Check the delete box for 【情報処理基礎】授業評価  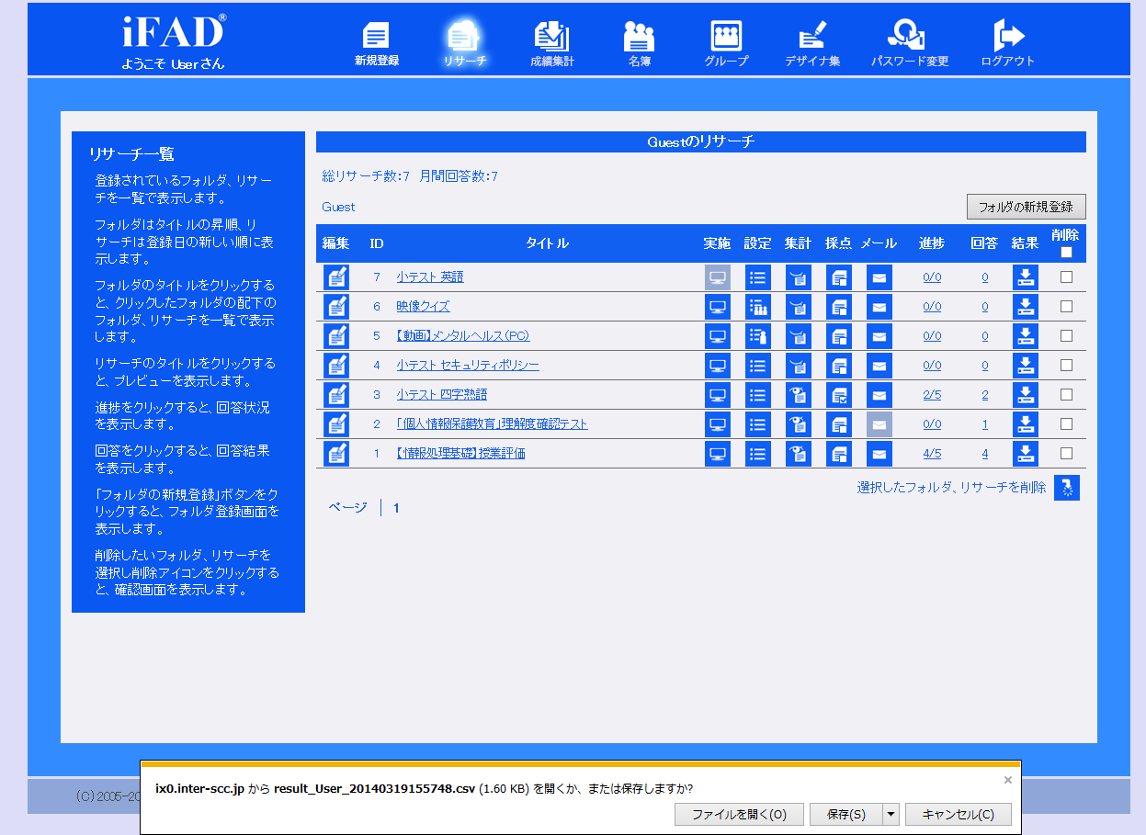click(1066, 454)
